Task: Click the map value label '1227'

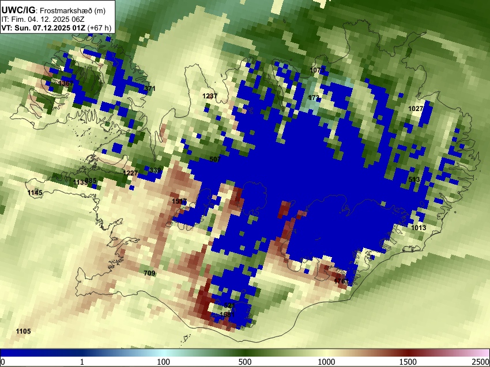Action: pyautogui.click(x=130, y=173)
